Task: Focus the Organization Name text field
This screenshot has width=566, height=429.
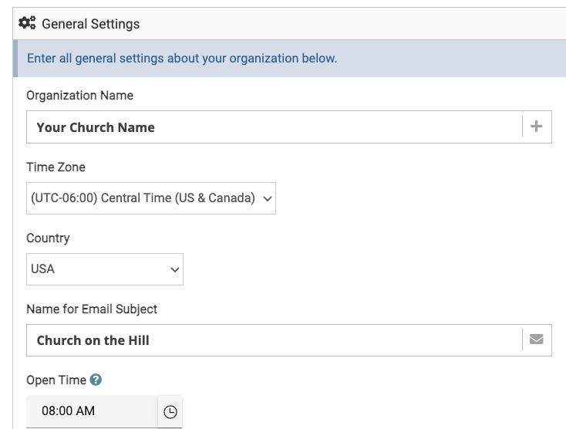Action: (x=274, y=127)
